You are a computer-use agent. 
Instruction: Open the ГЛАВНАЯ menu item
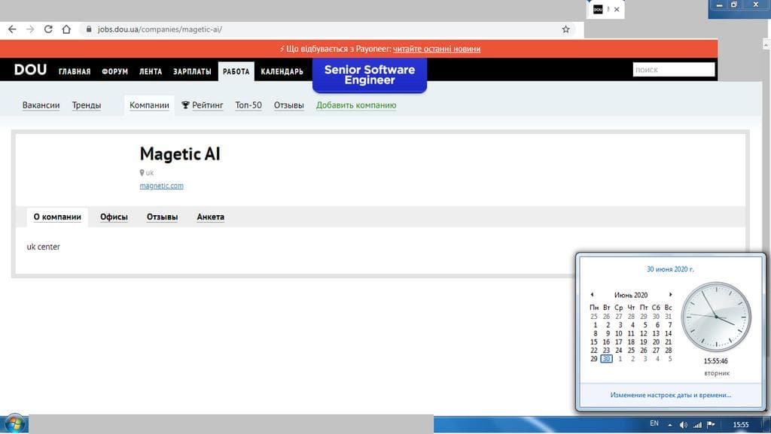click(75, 71)
